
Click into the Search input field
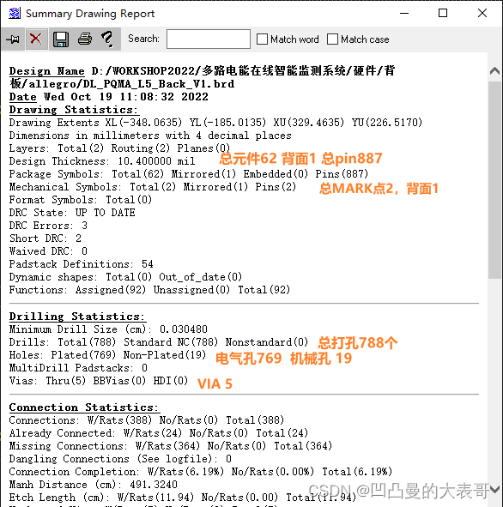coord(209,39)
